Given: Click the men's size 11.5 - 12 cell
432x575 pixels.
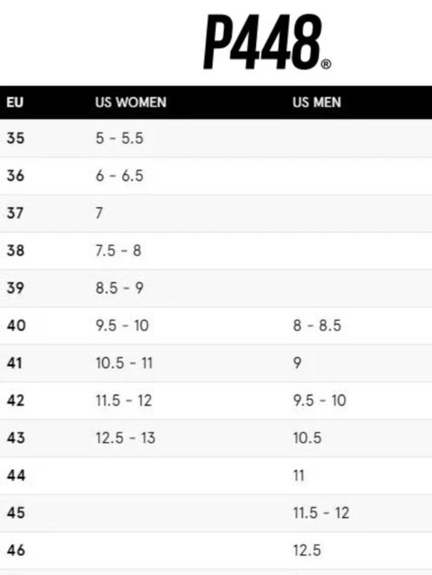Looking at the screenshot, I should pos(321,513).
